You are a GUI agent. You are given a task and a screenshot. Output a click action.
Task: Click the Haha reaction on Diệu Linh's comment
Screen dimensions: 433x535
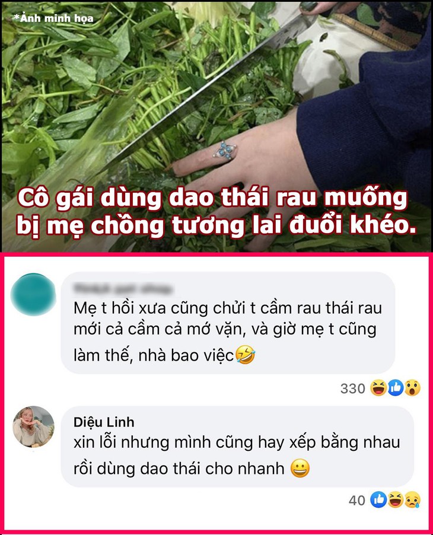coord(396,500)
